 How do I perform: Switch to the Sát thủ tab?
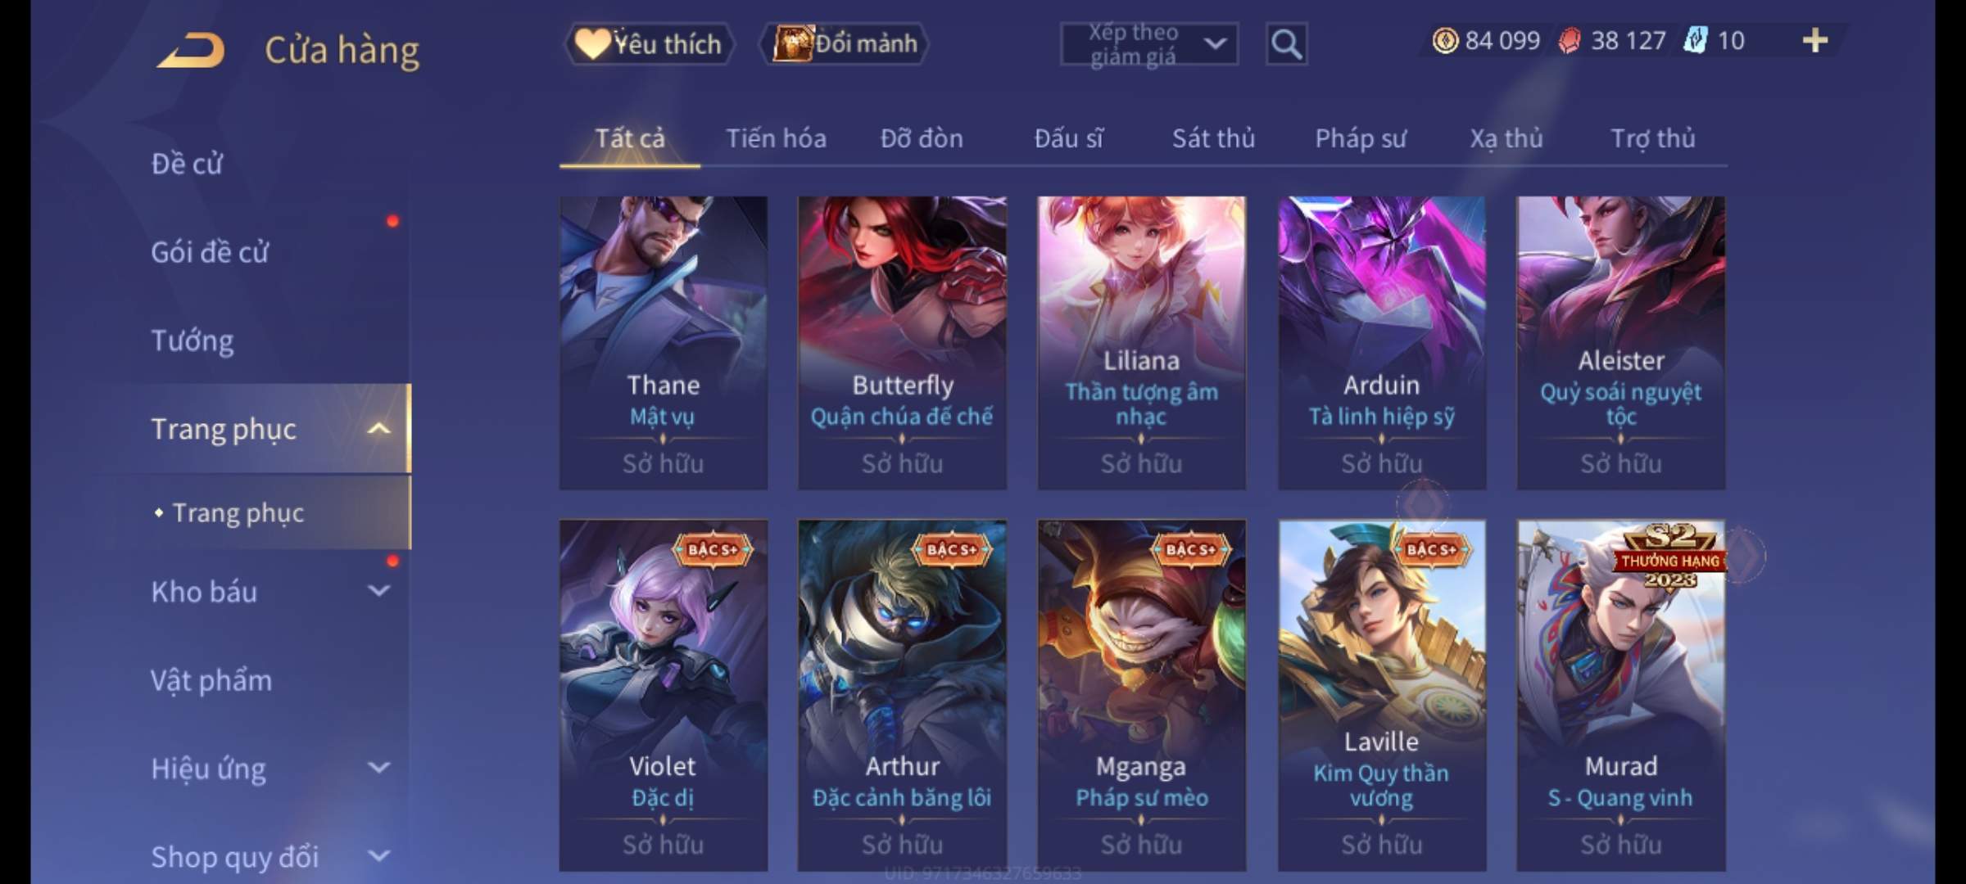[1213, 138]
